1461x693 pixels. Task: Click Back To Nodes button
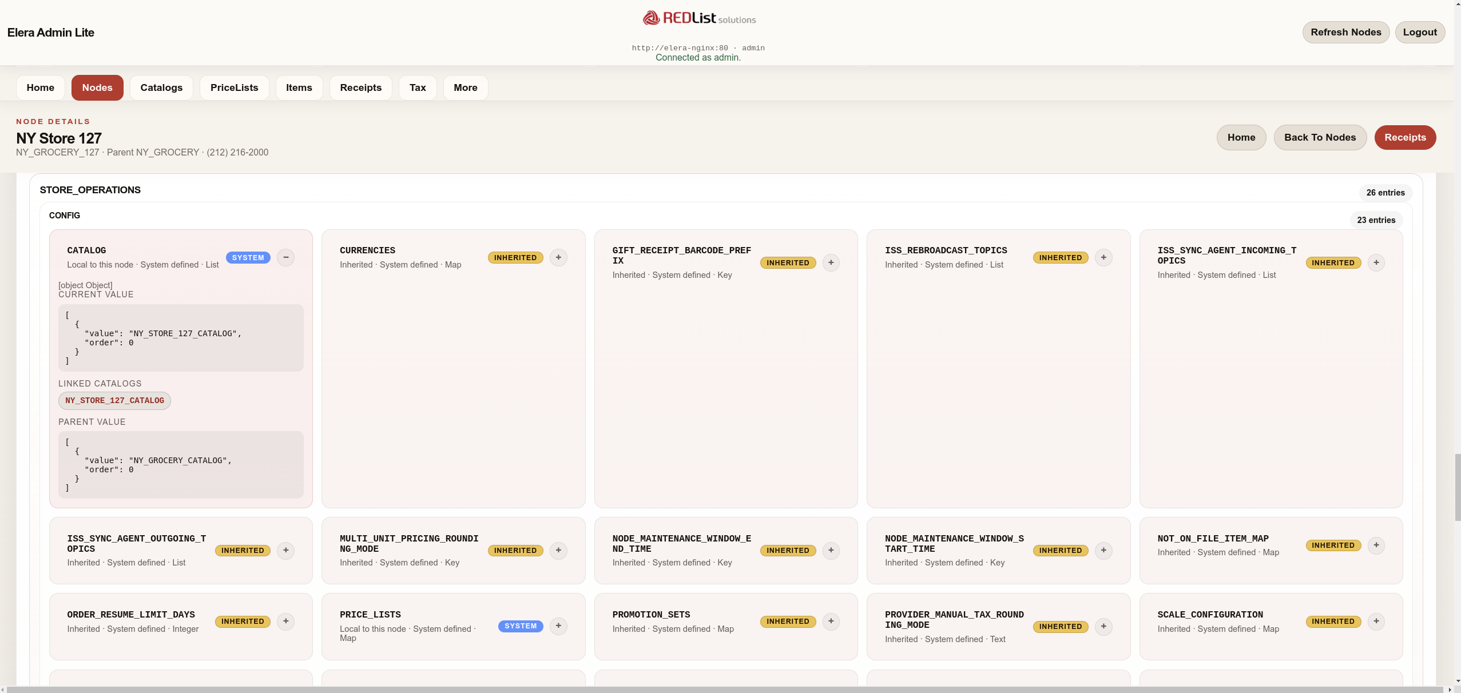click(1320, 137)
